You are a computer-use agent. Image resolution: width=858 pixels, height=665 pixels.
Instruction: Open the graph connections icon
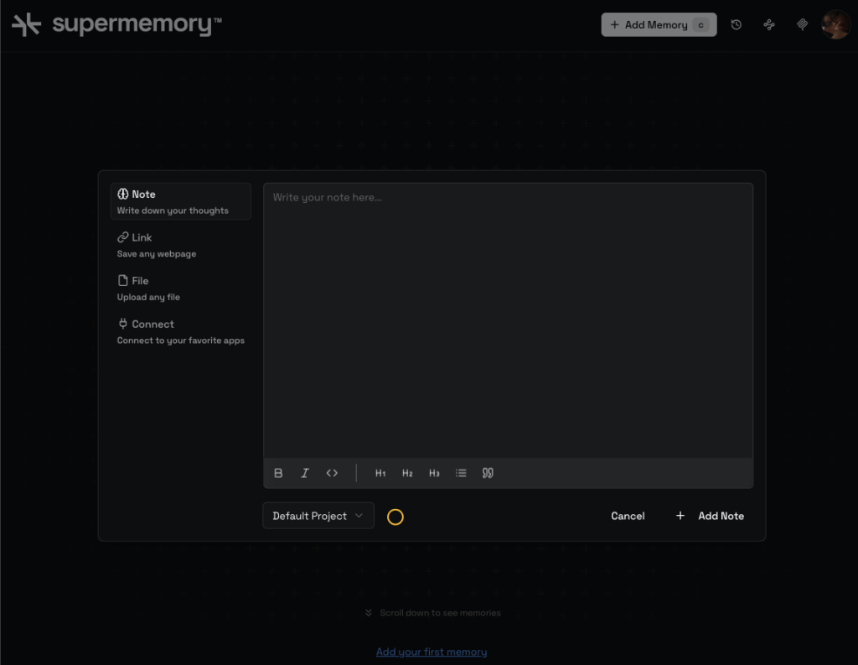coord(769,25)
